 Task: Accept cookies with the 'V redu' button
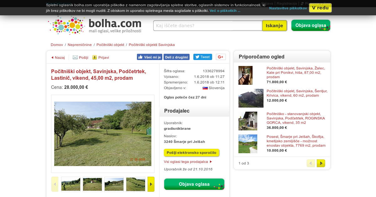pos(320,8)
